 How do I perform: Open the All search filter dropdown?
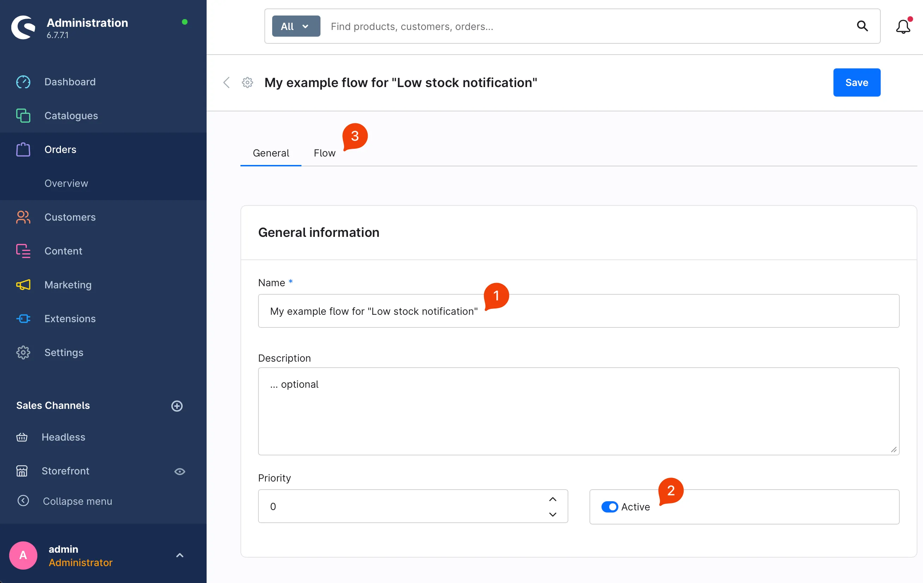tap(295, 26)
